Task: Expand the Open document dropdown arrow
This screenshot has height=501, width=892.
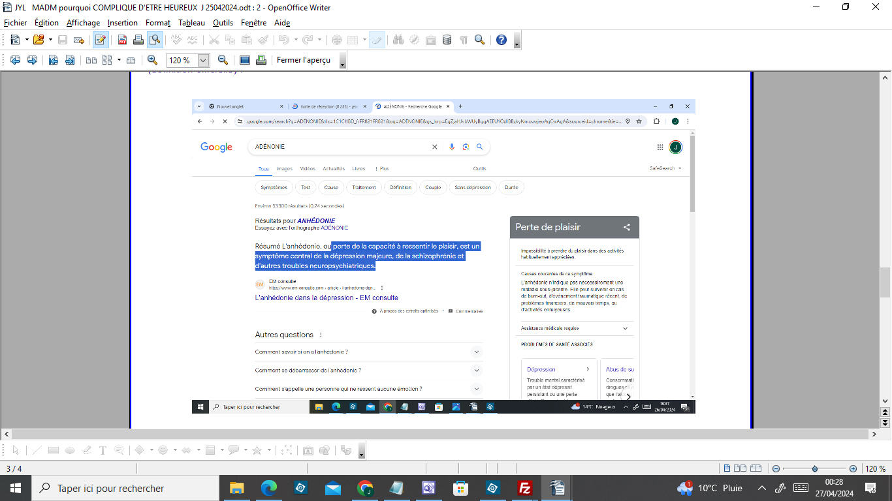Action: click(50, 40)
